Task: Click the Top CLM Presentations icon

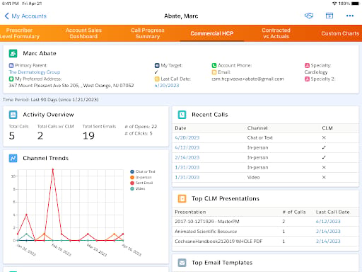Action: [182, 198]
